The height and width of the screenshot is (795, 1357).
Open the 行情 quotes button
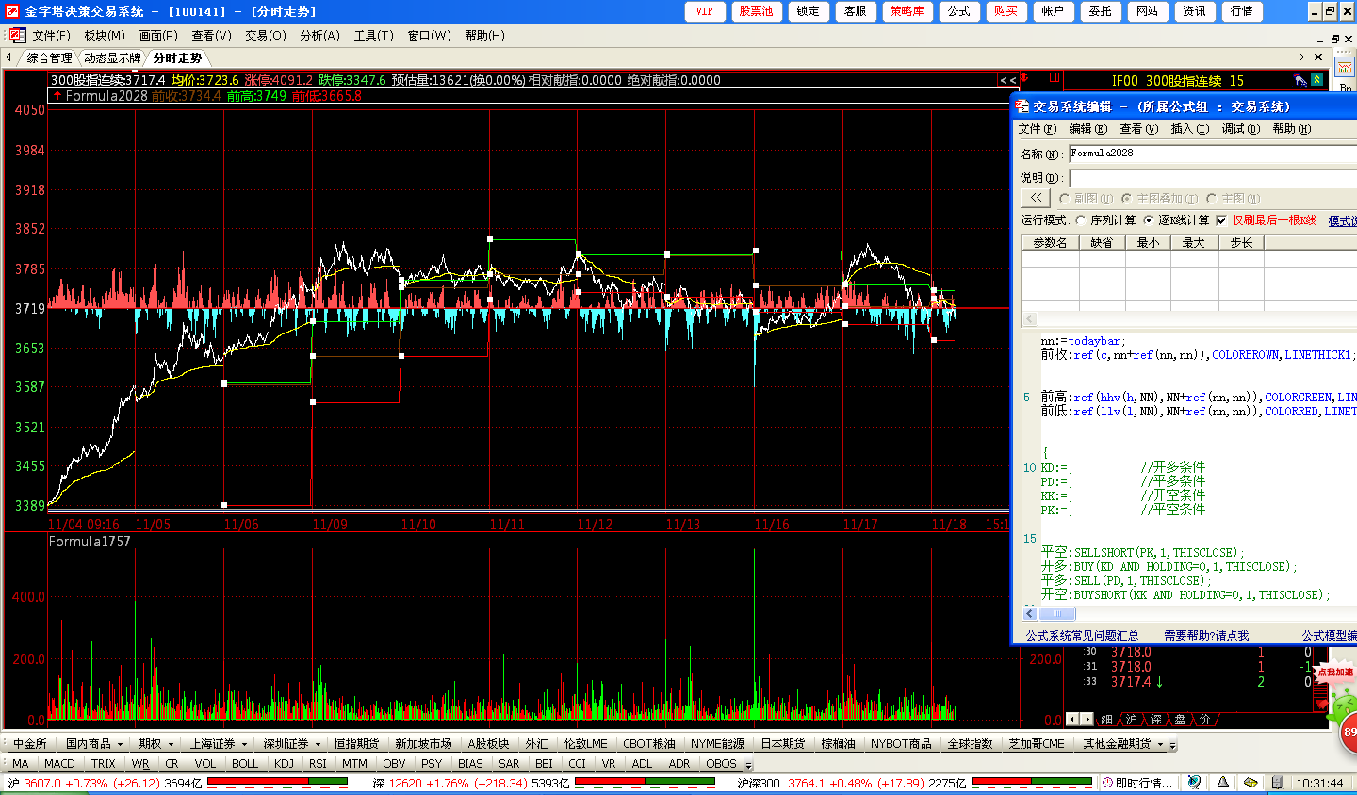[1242, 11]
